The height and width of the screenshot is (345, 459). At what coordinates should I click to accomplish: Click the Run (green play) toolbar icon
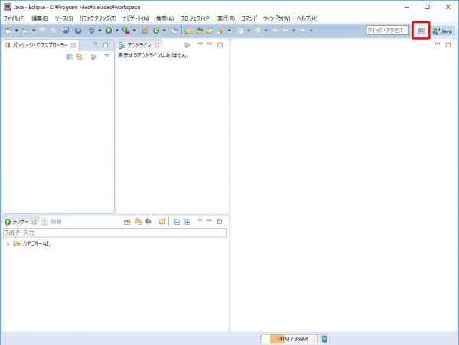[108, 31]
